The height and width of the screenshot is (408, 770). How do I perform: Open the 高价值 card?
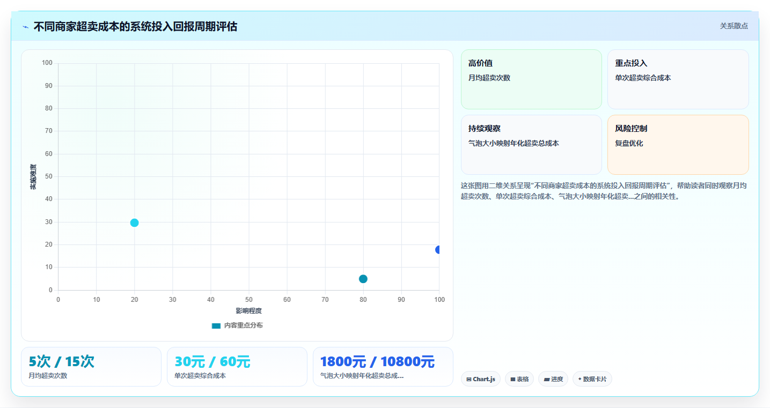531,79
